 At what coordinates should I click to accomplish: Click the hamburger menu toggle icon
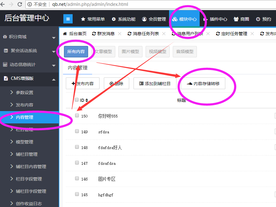tap(68, 19)
